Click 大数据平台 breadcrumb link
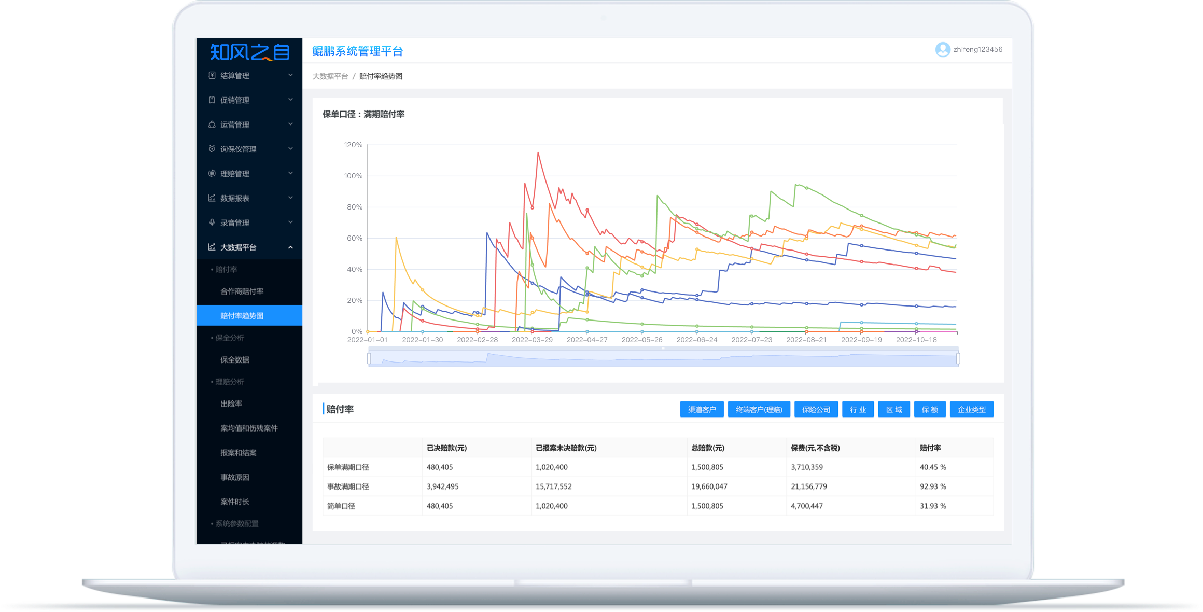Screen dimensions: 1203x612 coord(330,76)
